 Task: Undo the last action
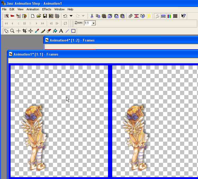coord(65,16)
